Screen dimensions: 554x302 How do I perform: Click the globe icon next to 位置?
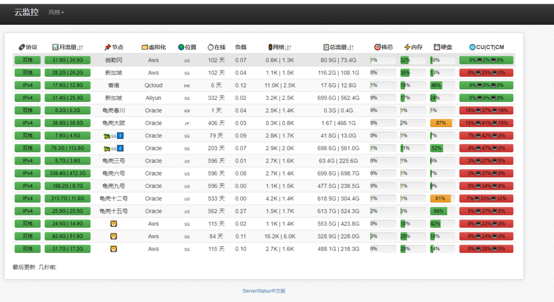point(181,48)
